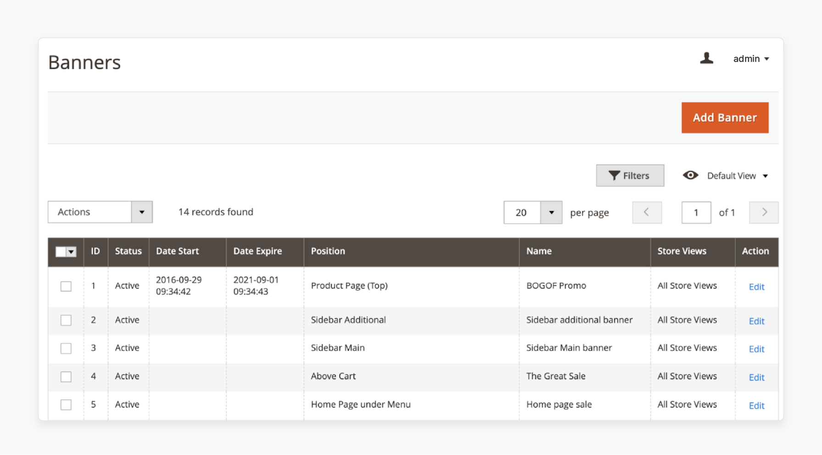Edit The Great Sale banner
This screenshot has width=822, height=455.
click(756, 378)
